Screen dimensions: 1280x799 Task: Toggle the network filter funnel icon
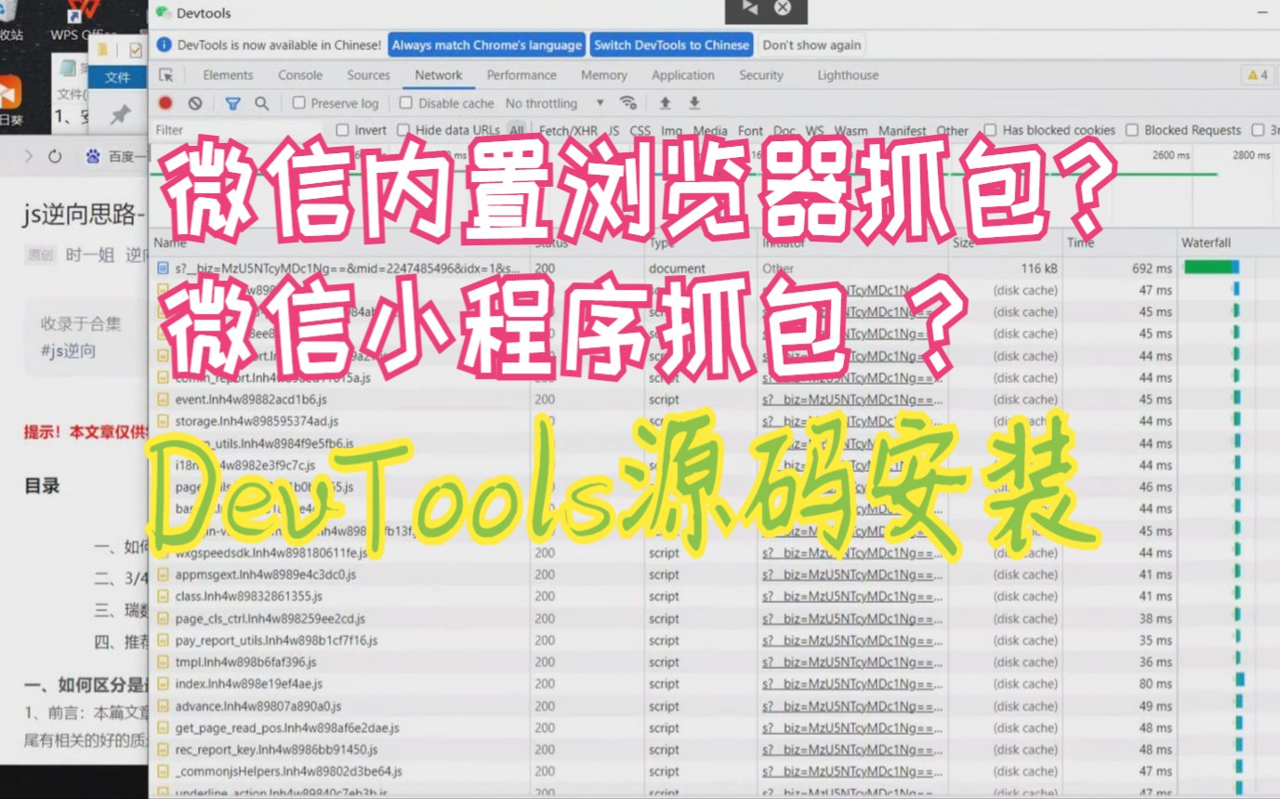[x=233, y=103]
